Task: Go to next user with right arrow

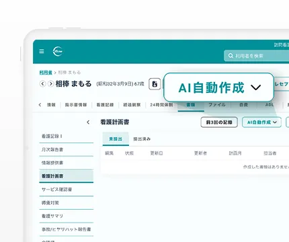Action: click(x=51, y=84)
